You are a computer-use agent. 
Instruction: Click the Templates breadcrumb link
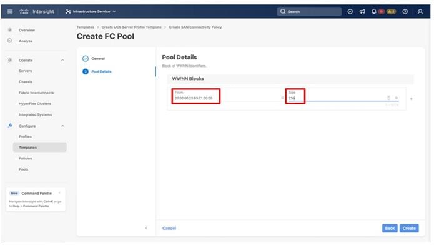pos(86,27)
